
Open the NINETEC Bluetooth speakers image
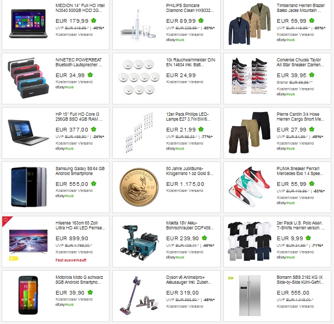tap(28, 78)
